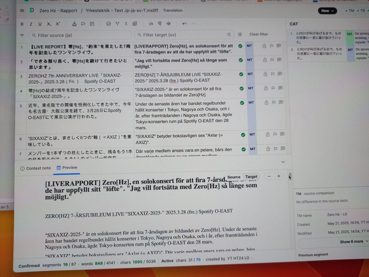Open comments for segment 3
The width and height of the screenshot is (369, 277).
click(280, 74)
